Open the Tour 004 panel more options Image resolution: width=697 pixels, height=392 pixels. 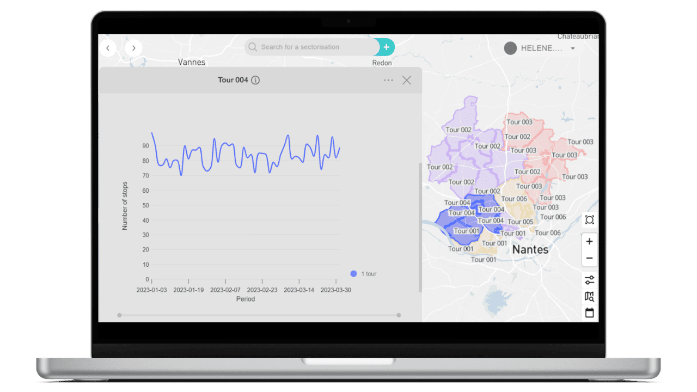point(388,80)
